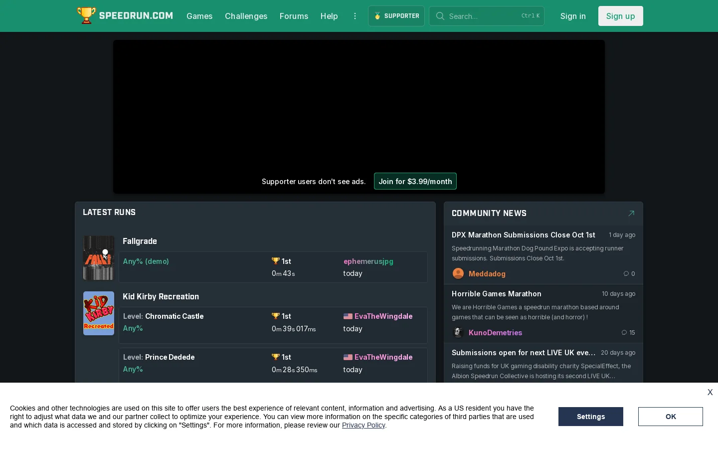Open the three-dot more menu in navbar
This screenshot has width=718, height=449.
coord(355,16)
